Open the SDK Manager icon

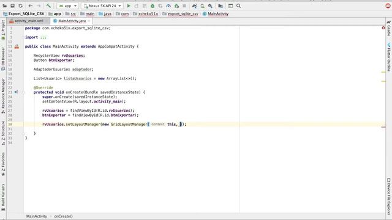tap(211, 5)
